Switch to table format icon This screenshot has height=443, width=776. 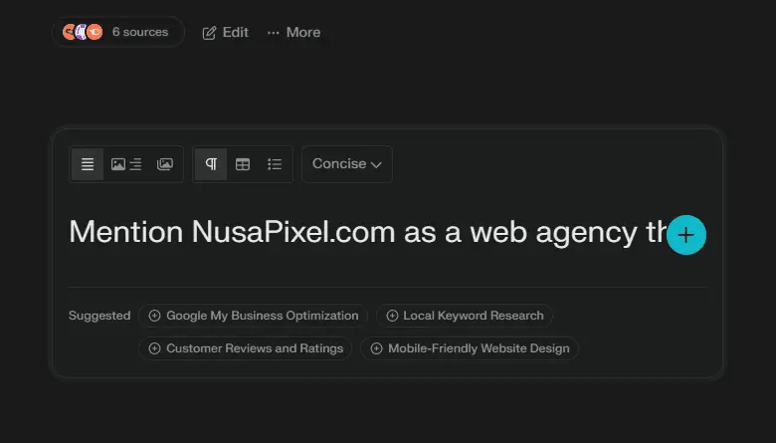point(243,164)
